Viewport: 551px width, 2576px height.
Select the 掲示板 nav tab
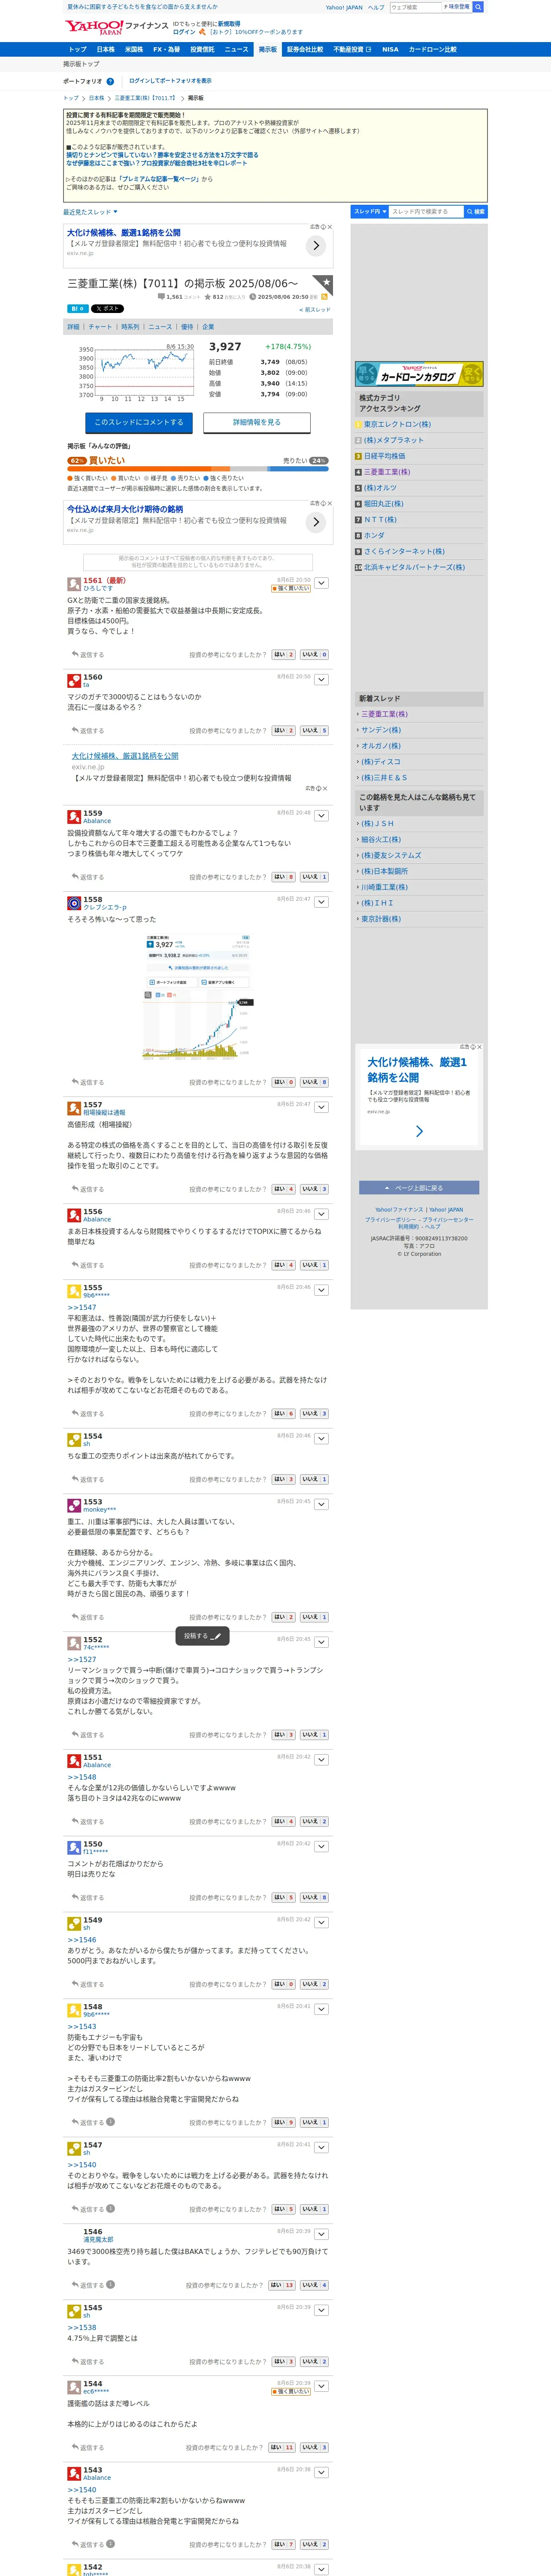tap(268, 49)
